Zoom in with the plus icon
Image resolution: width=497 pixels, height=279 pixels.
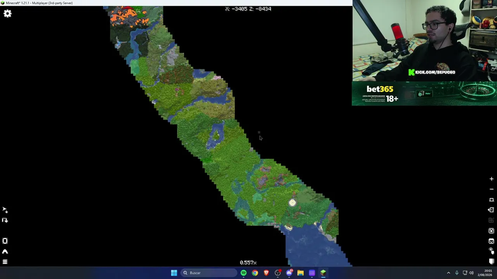(x=491, y=179)
